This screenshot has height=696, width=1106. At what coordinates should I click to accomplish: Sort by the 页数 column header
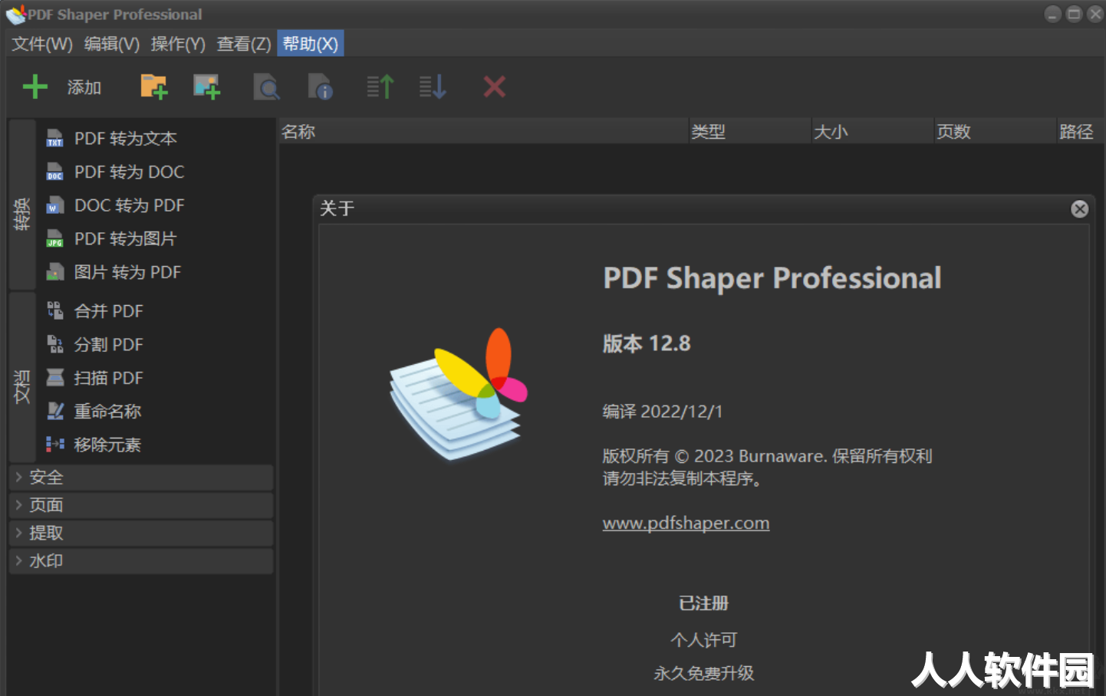(996, 132)
